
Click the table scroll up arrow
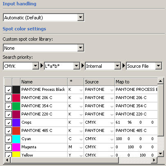[161, 81]
